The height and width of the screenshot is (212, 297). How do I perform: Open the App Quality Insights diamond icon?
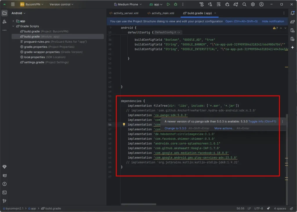pos(4,167)
